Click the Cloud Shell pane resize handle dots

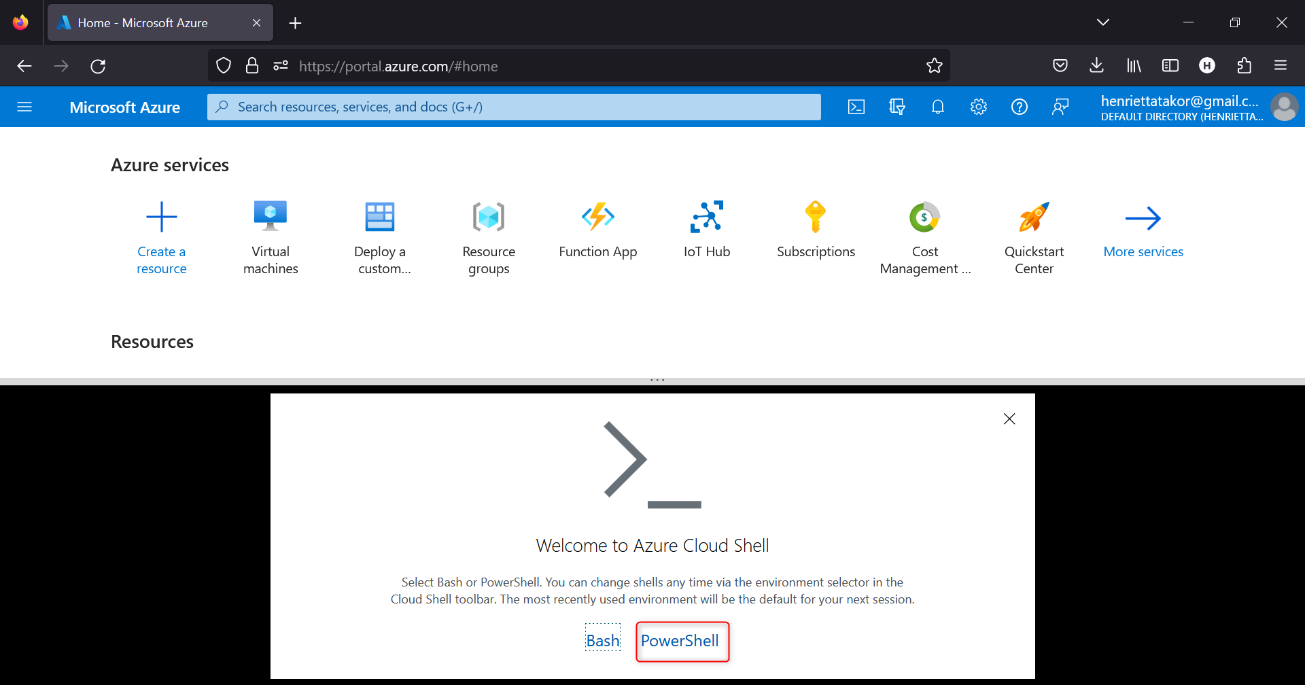[657, 380]
